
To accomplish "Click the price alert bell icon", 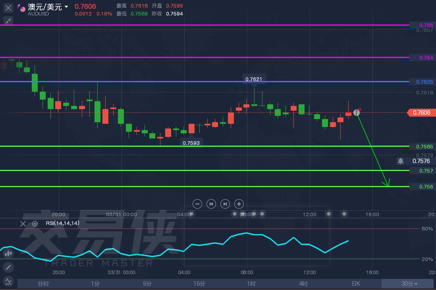I will coord(400,161).
